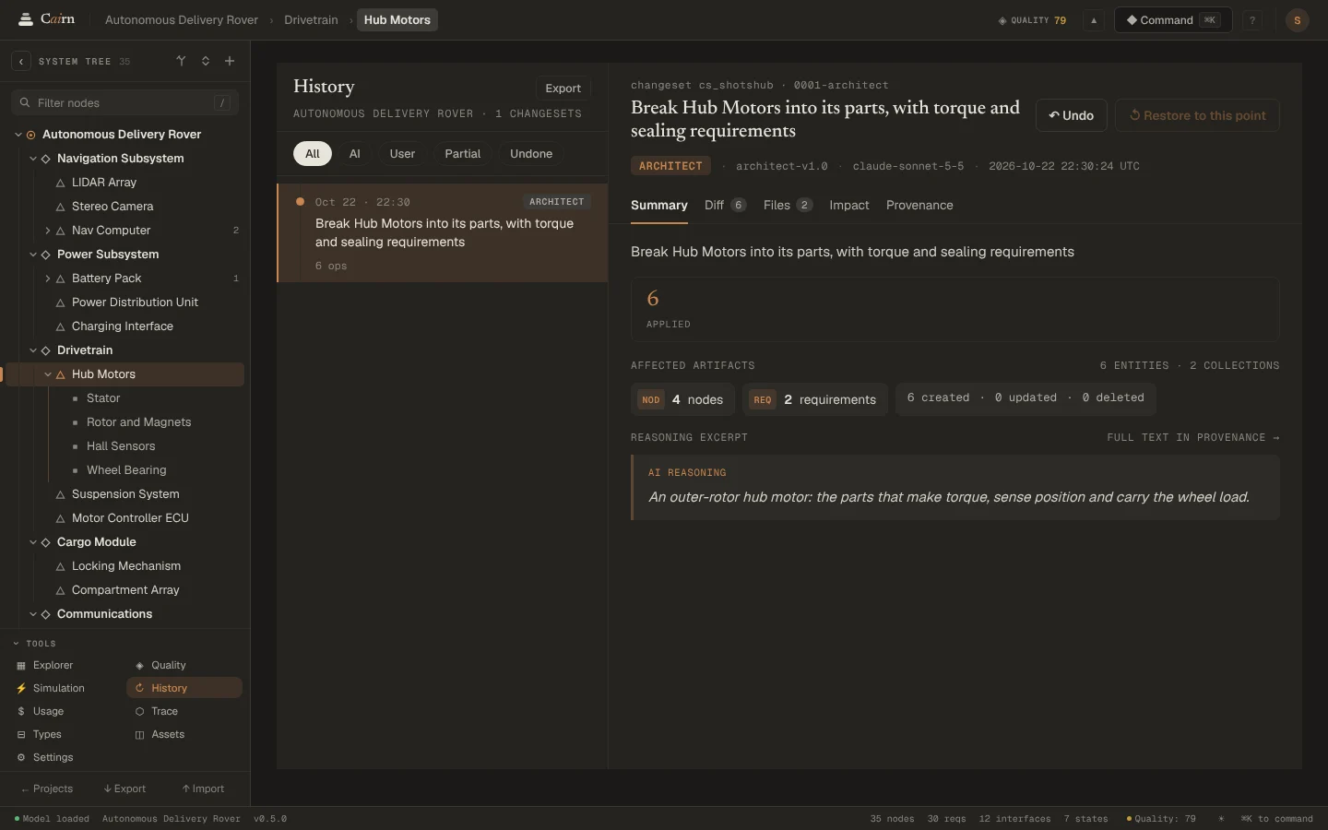Toggle expand or collapse all tree nodes
Viewport: 1328px width, 830px height.
click(206, 61)
